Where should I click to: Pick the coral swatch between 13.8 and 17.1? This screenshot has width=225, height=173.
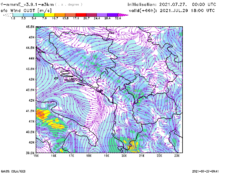point(71,15)
